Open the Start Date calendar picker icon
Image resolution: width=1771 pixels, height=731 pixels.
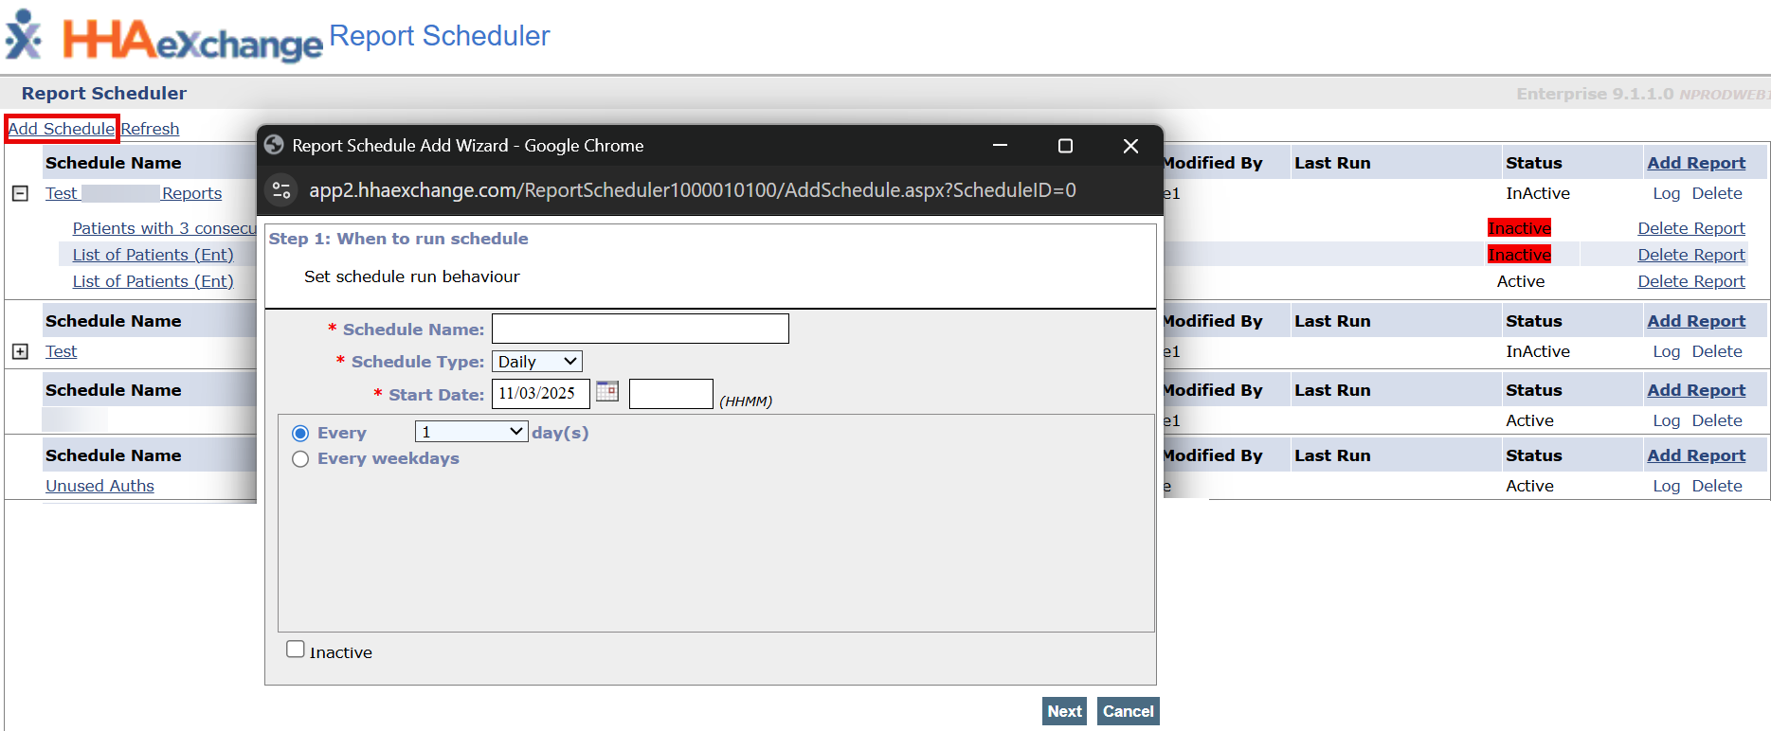[606, 391]
